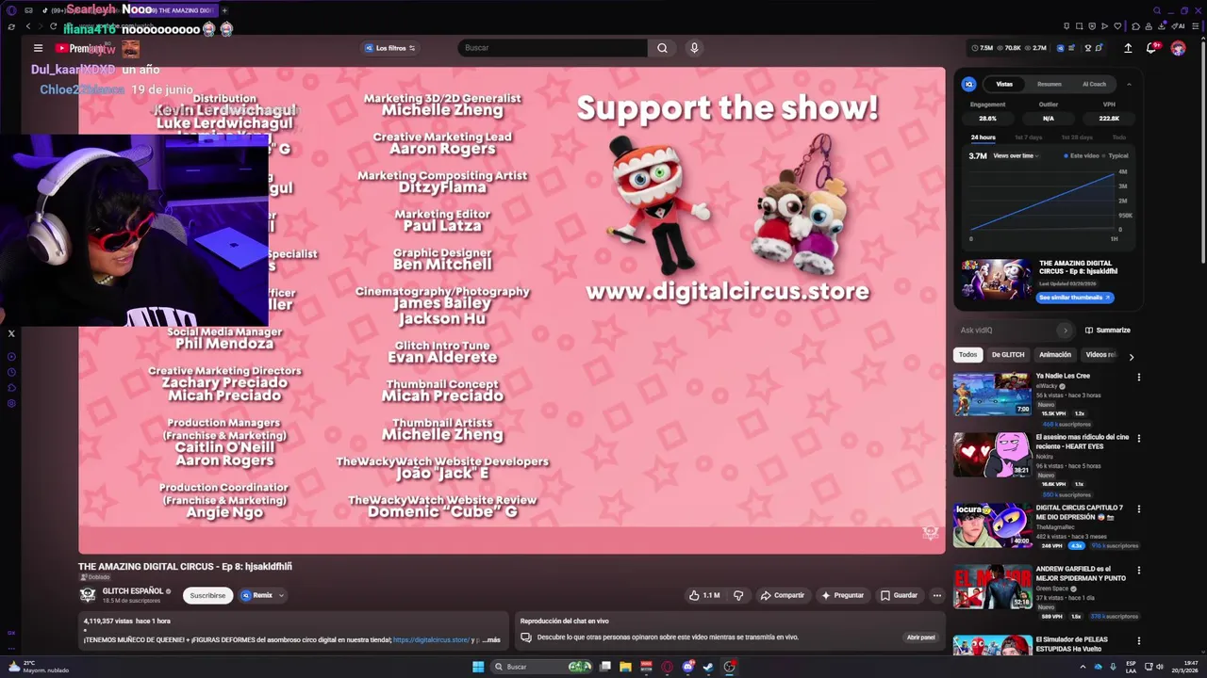This screenshot has height=678, width=1207.
Task: Toggle Este video legend in the chart
Action: click(x=1082, y=155)
